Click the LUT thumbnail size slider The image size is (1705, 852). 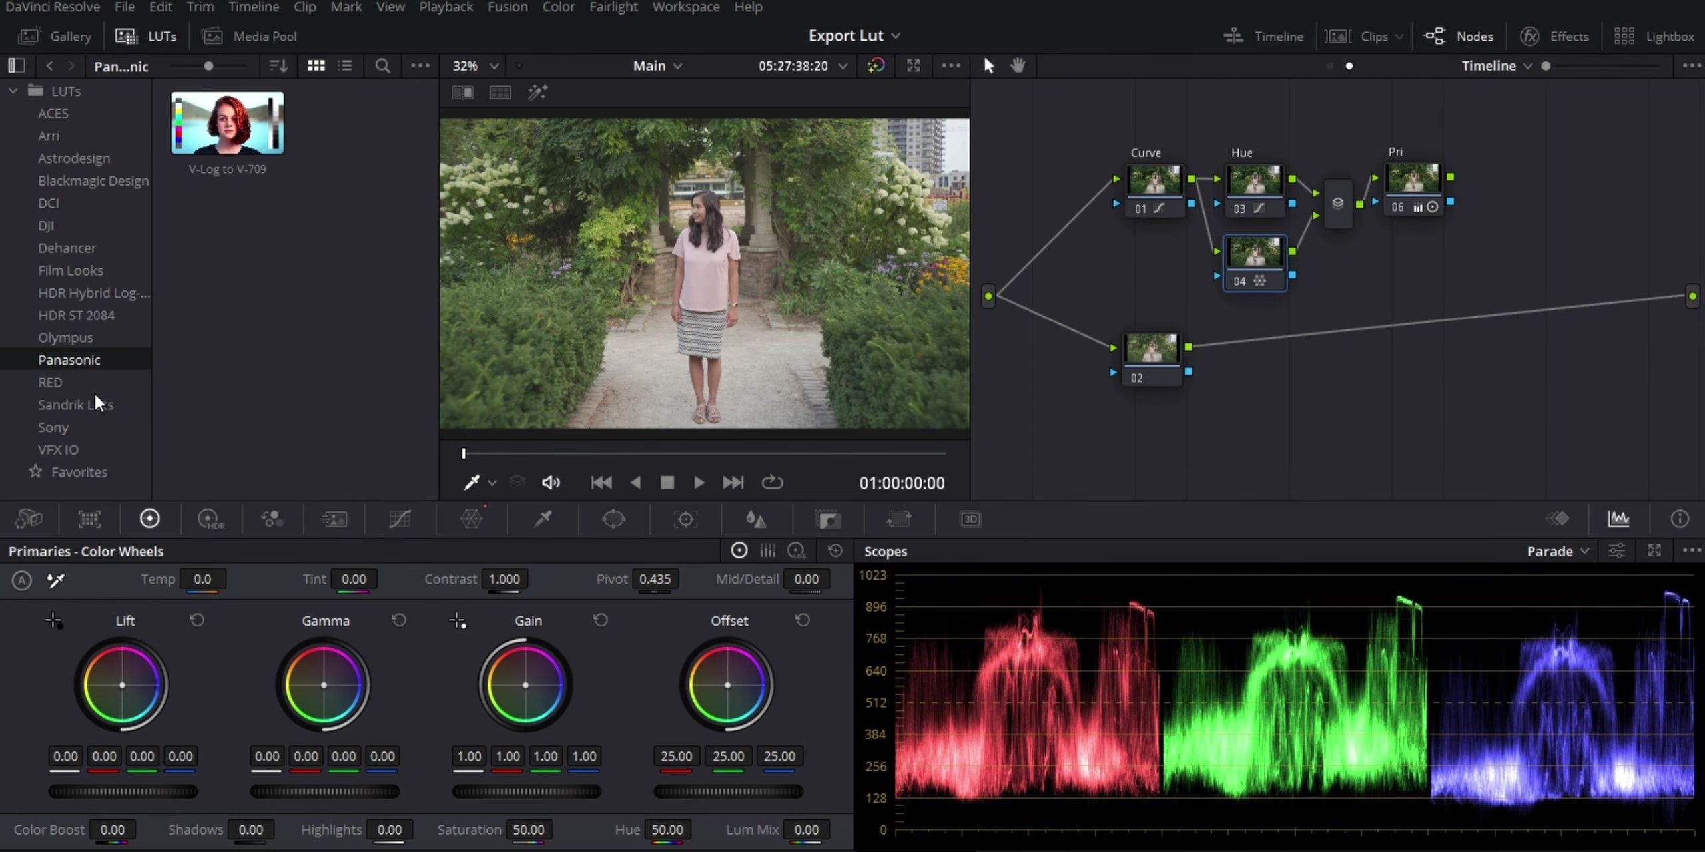(208, 66)
